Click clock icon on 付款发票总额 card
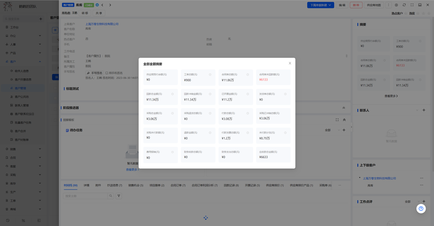The height and width of the screenshot is (226, 434). click(x=248, y=133)
